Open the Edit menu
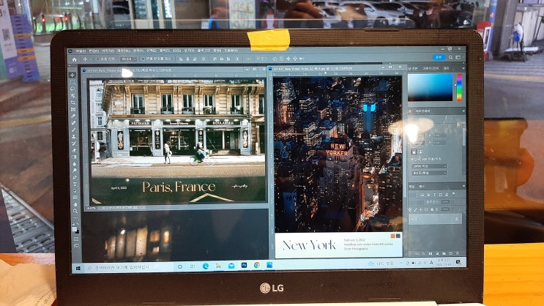 tap(94, 51)
